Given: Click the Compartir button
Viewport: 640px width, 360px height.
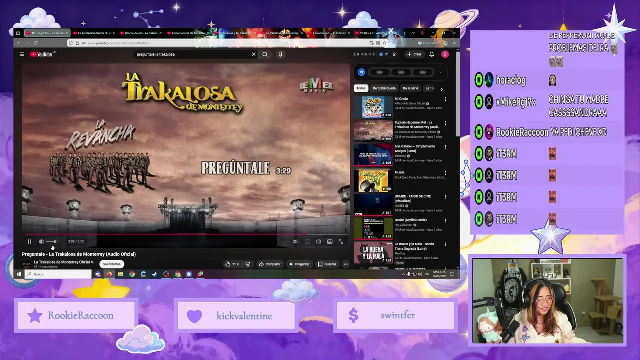Looking at the screenshot, I should [270, 264].
